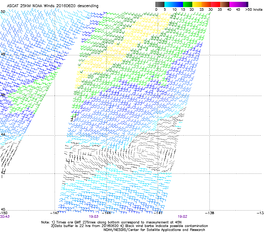Click the purple time stamp '20:43'
The height and width of the screenshot is (232, 264).
5,217
